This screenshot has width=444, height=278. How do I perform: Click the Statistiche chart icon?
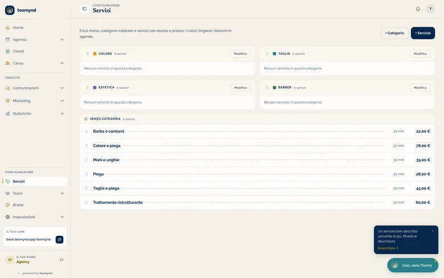click(7, 113)
